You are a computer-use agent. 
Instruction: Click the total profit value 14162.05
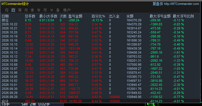[75, 101]
